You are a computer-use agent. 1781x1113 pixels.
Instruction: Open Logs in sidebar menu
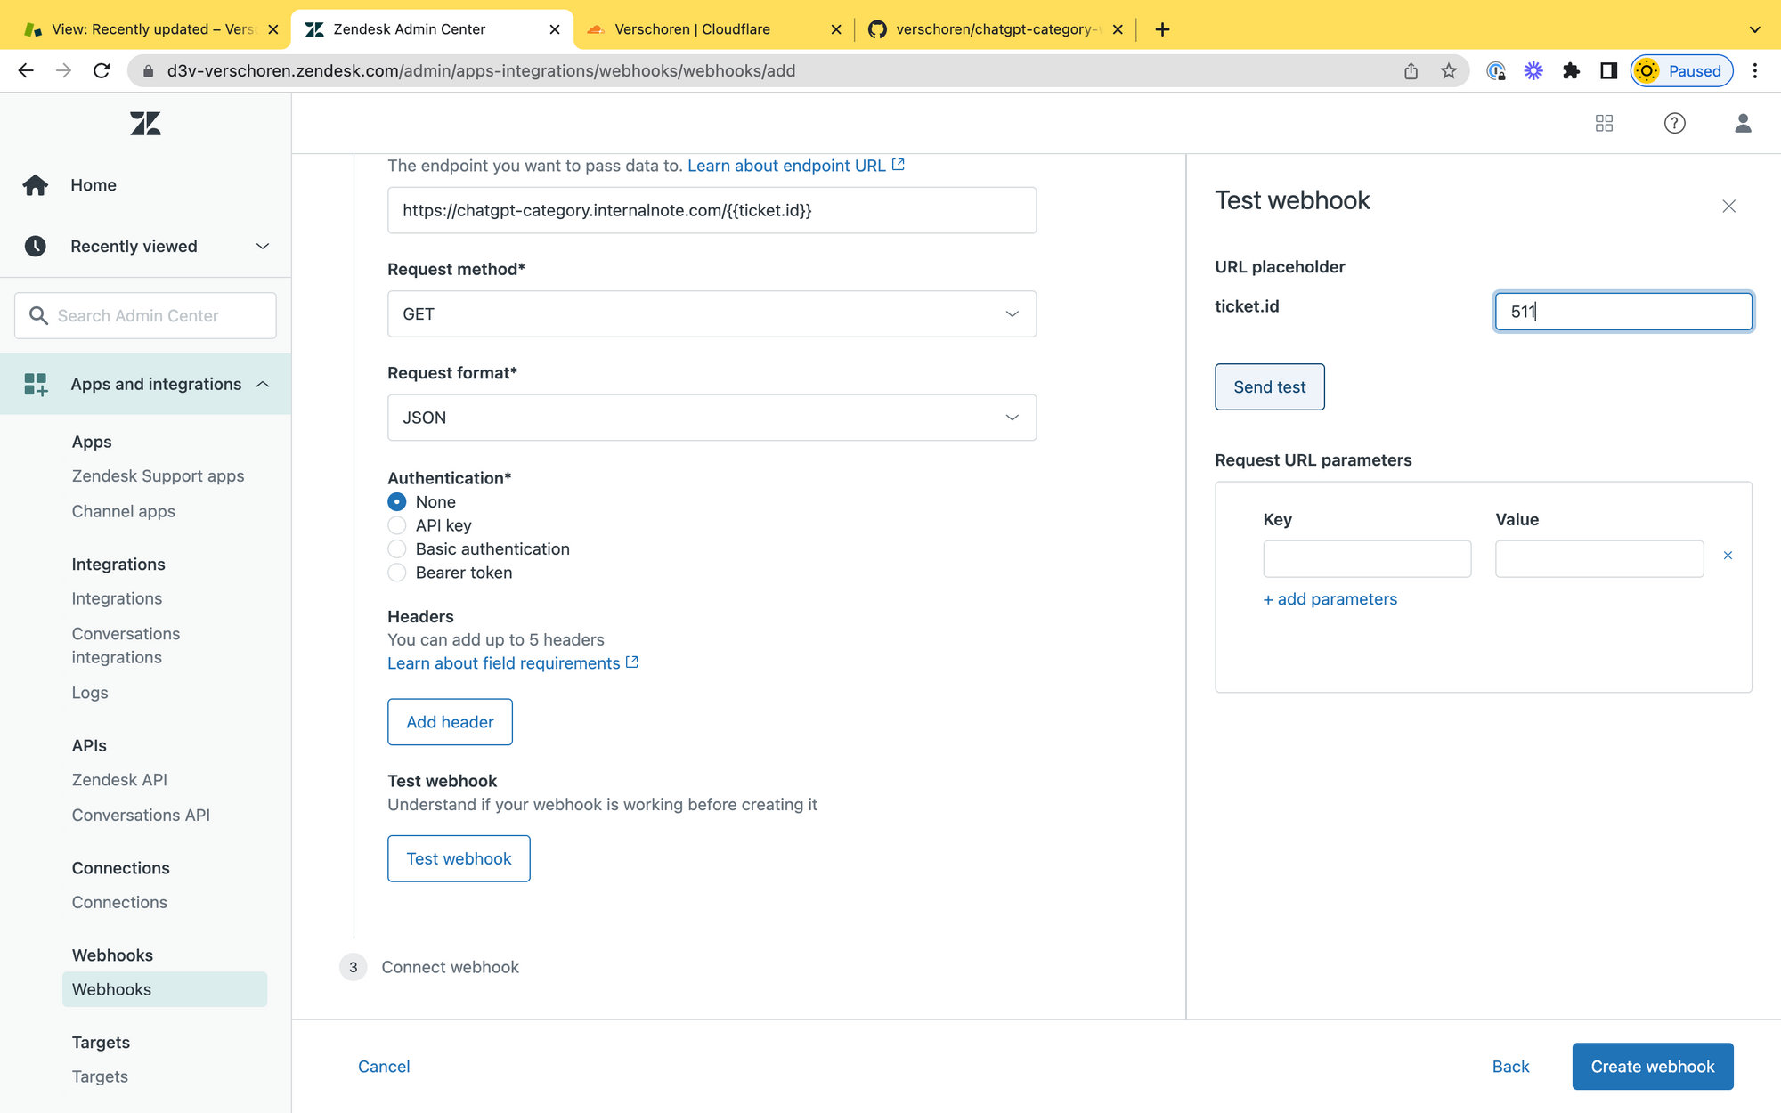(90, 693)
